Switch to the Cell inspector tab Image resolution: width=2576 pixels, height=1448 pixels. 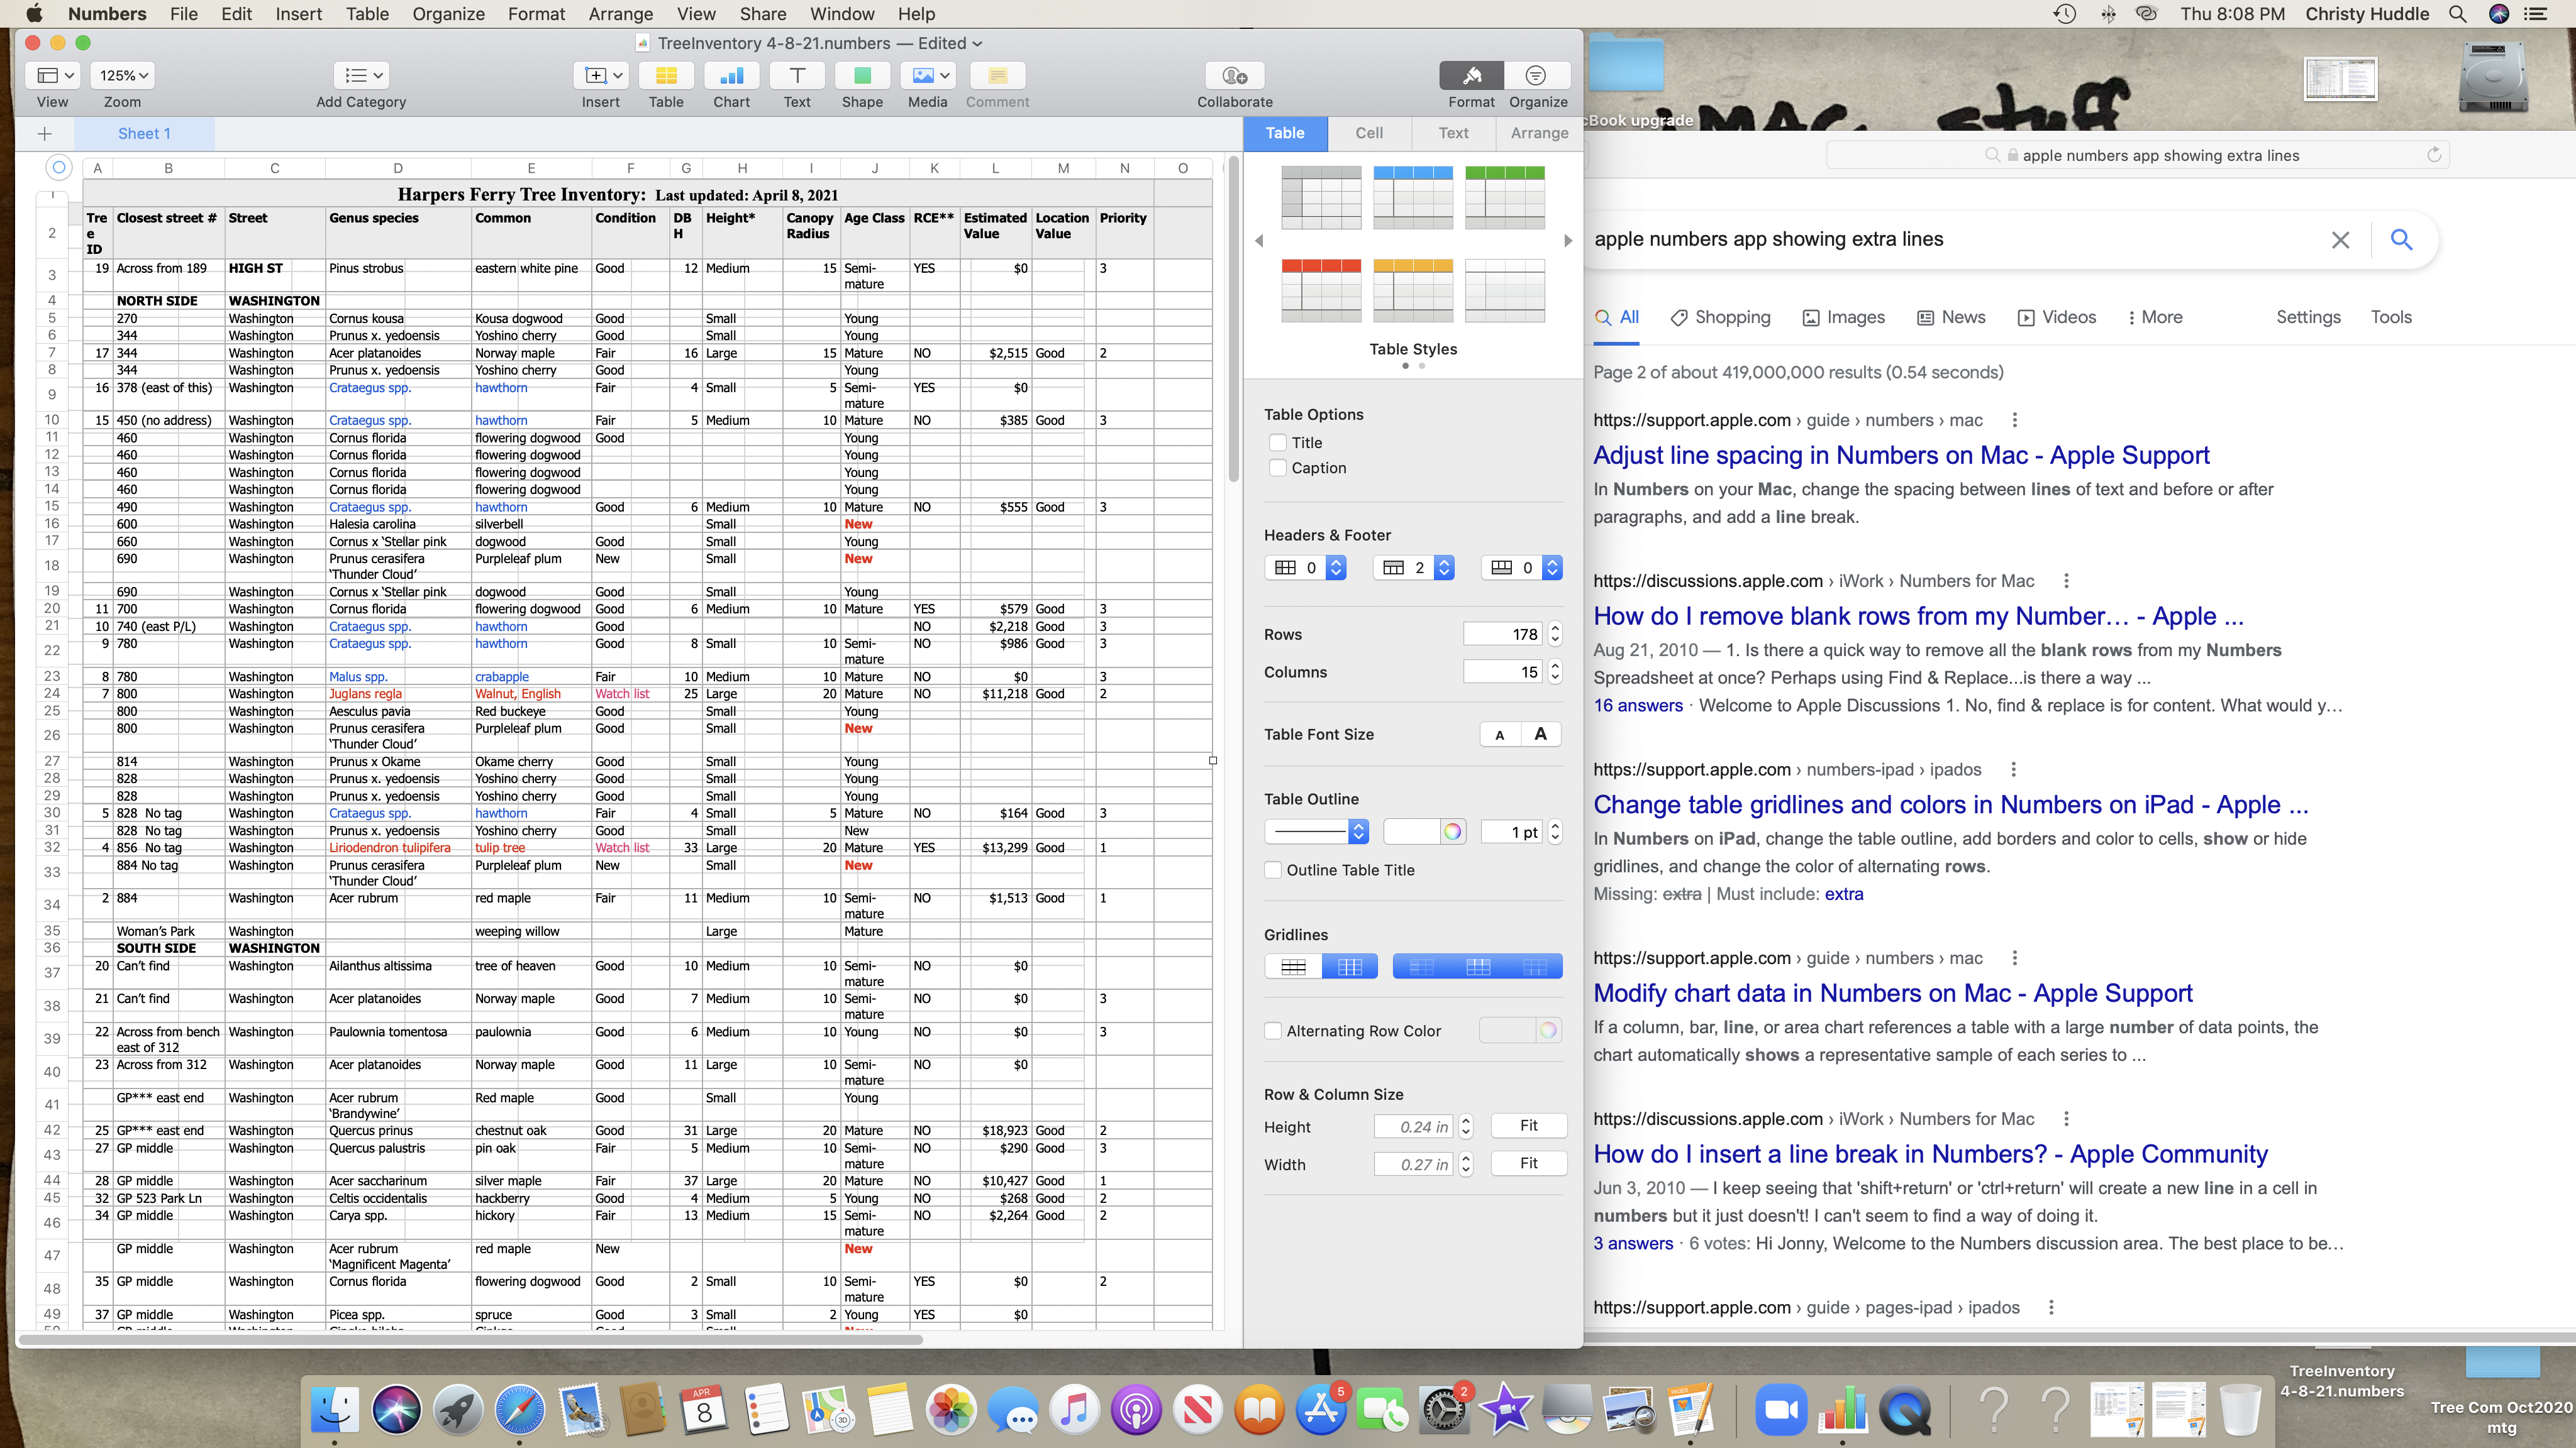[x=1369, y=133]
